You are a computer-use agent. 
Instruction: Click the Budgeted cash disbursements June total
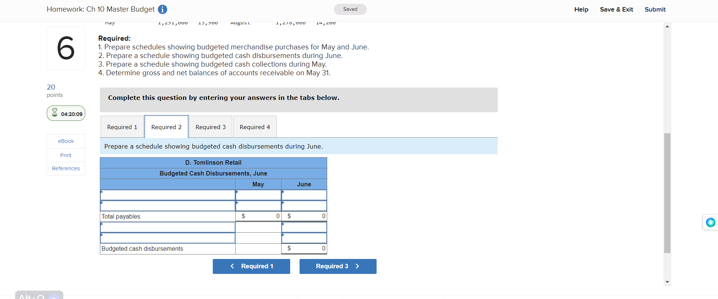pos(304,248)
